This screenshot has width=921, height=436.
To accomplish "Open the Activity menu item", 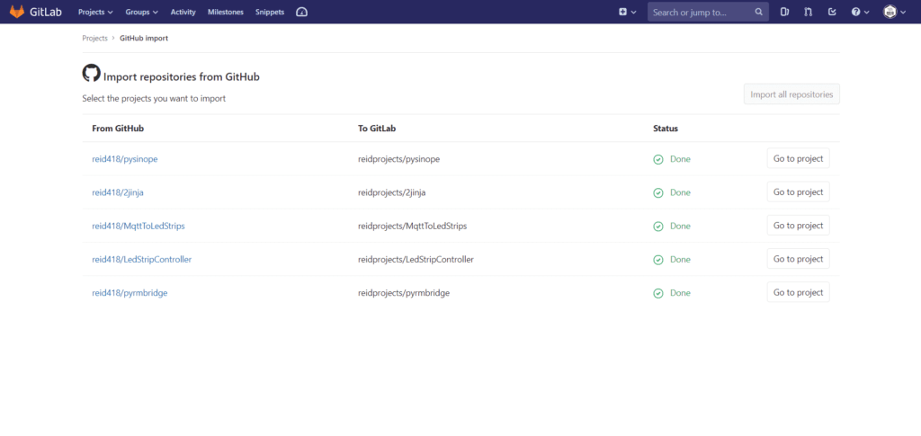I will pyautogui.click(x=183, y=12).
